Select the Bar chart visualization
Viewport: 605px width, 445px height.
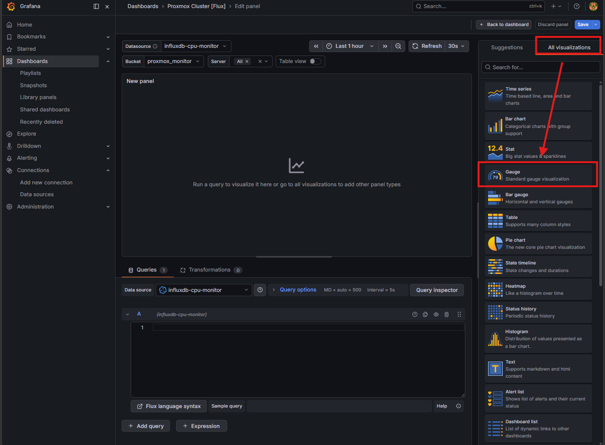[538, 126]
